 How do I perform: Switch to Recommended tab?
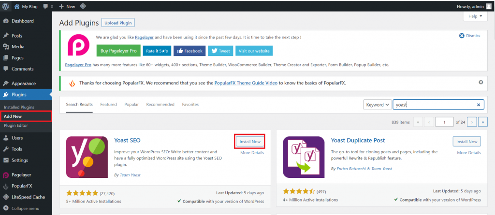coord(160,105)
